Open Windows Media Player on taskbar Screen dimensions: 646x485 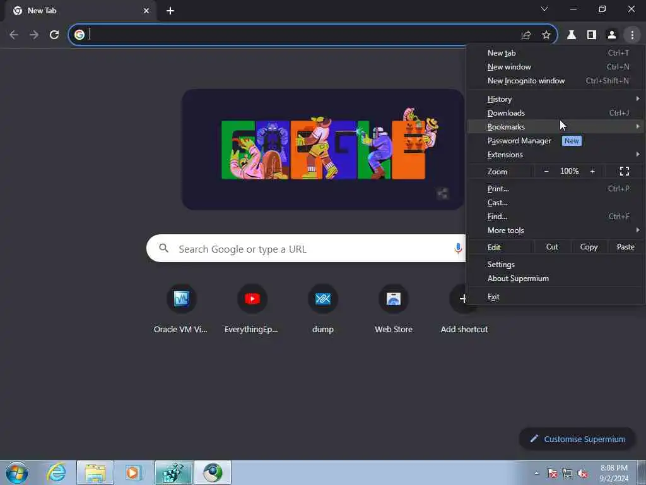(x=133, y=472)
